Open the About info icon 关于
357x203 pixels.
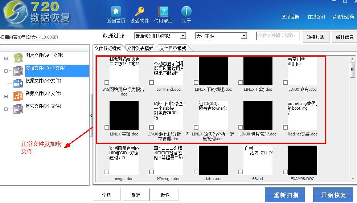tap(186, 11)
